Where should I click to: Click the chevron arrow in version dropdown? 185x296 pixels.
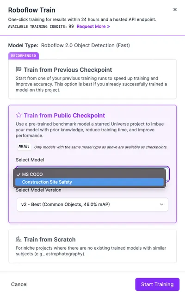(161, 204)
